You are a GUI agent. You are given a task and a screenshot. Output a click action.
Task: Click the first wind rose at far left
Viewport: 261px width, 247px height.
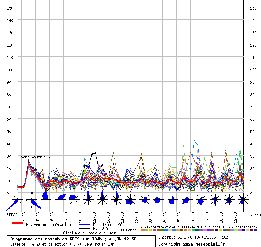(x=16, y=200)
